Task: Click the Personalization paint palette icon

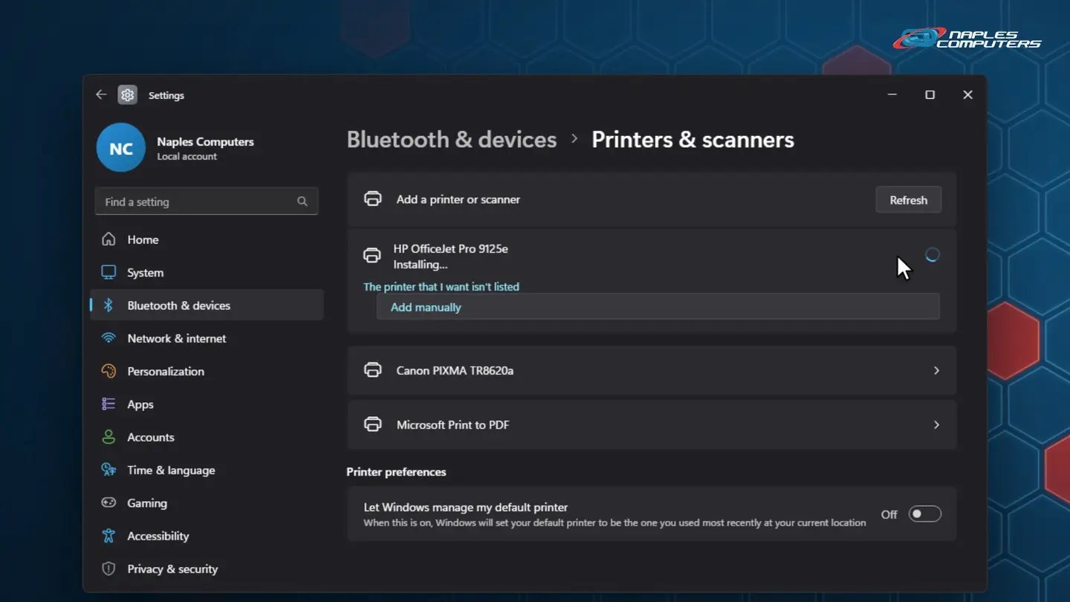Action: pyautogui.click(x=108, y=371)
